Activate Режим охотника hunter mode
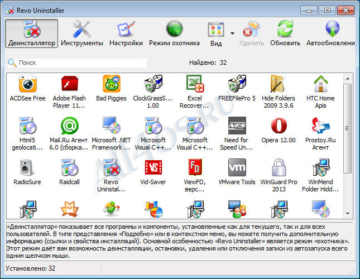 [174, 33]
